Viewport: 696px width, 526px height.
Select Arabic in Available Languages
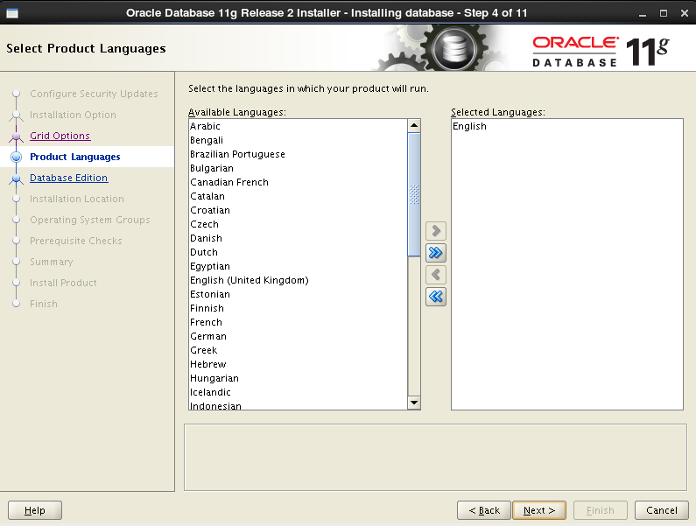pos(298,126)
